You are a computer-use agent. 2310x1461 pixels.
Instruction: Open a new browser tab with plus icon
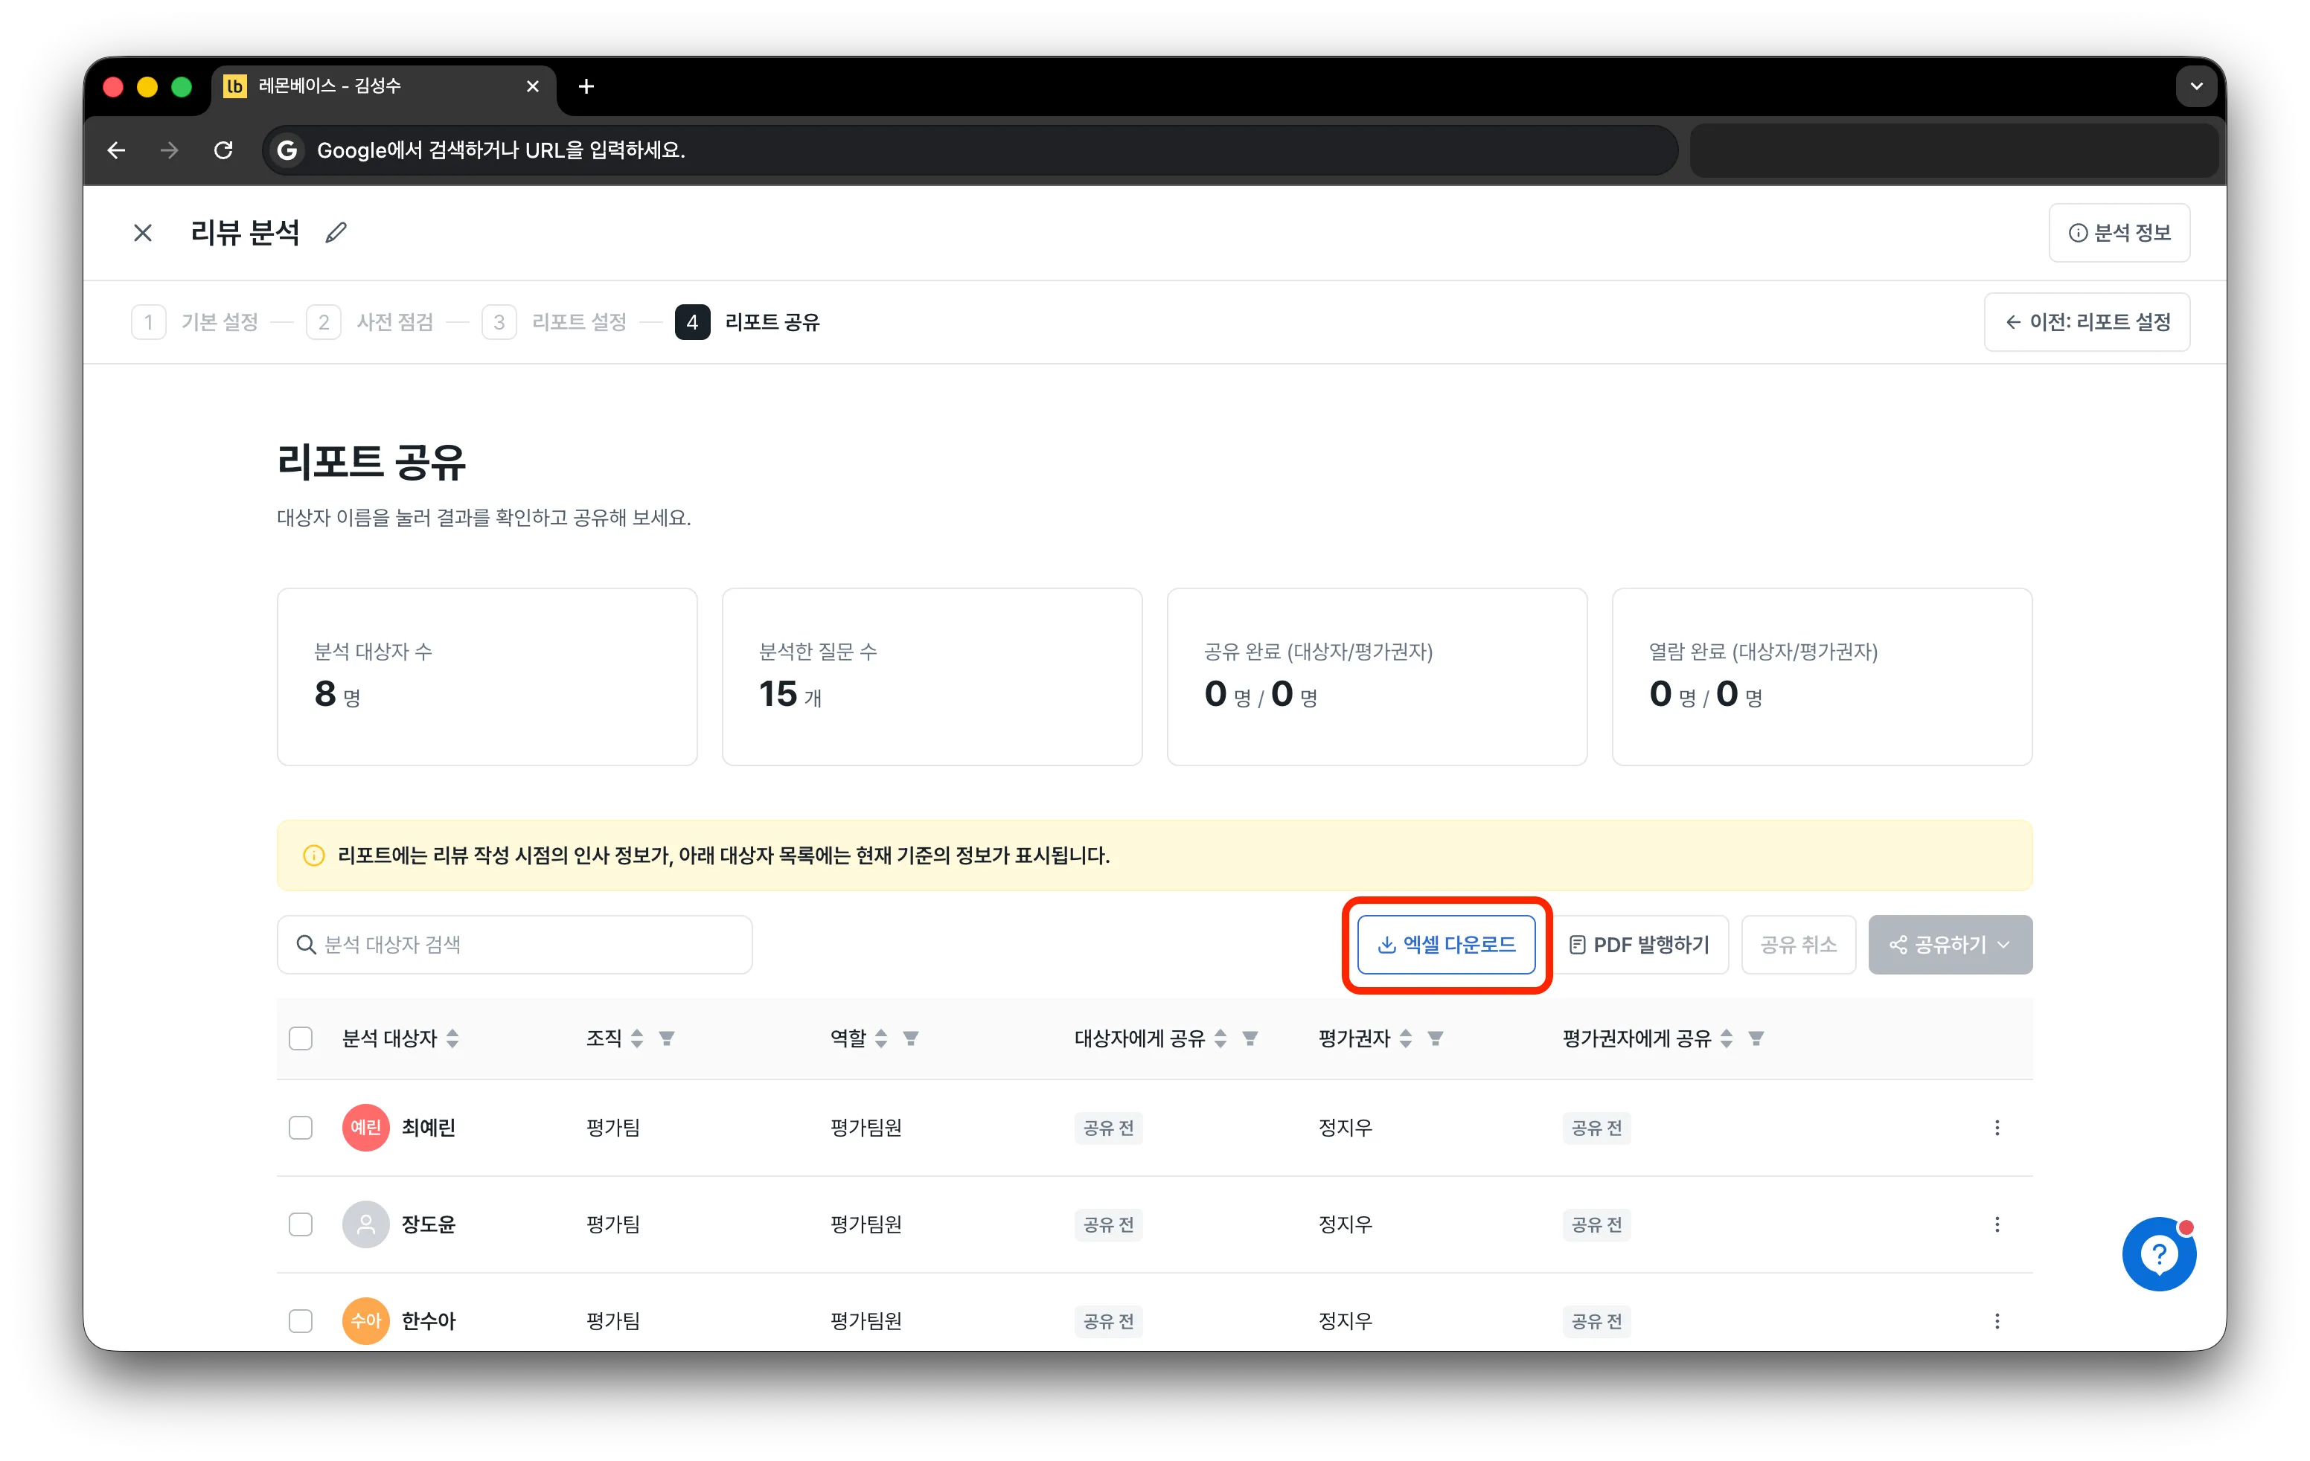point(586,86)
